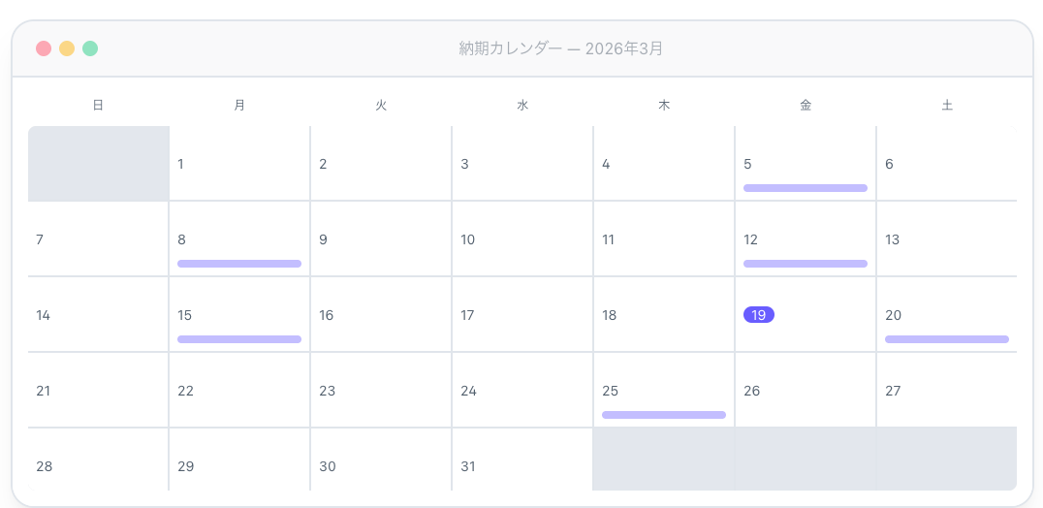This screenshot has height=508, width=1043.
Task: Select the March 1 day cell
Action: click(239, 164)
